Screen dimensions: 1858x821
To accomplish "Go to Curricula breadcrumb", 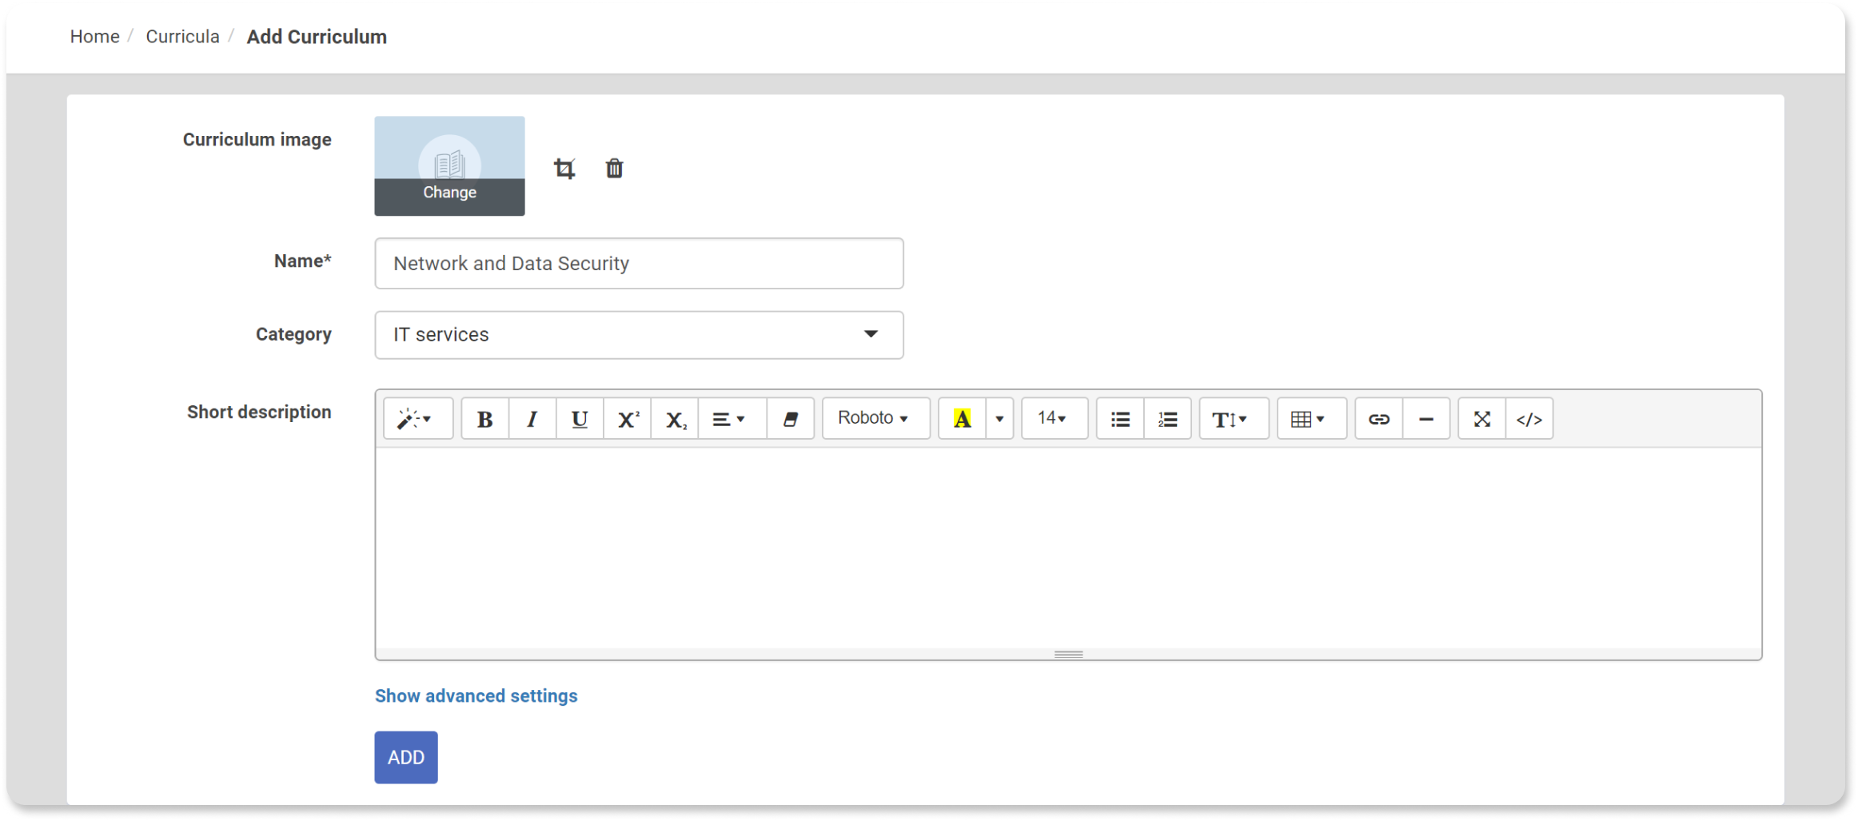I will [182, 37].
